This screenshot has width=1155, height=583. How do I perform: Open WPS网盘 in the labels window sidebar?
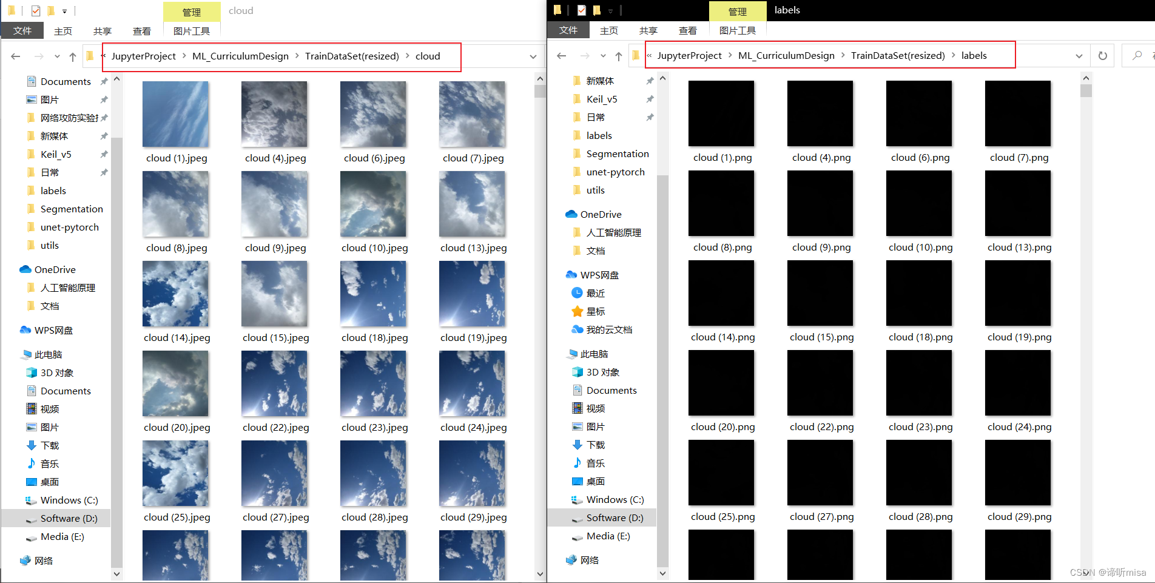[x=592, y=275]
